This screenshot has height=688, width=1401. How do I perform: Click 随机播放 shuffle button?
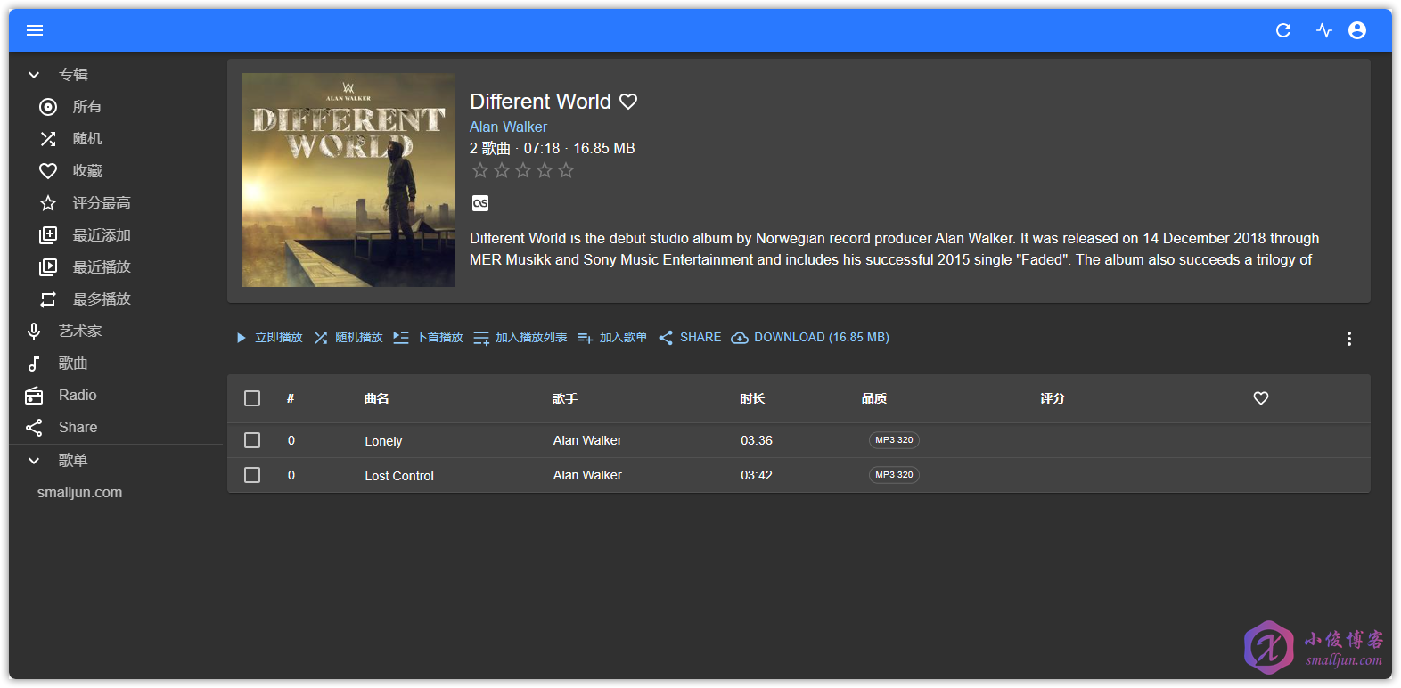[x=348, y=338]
